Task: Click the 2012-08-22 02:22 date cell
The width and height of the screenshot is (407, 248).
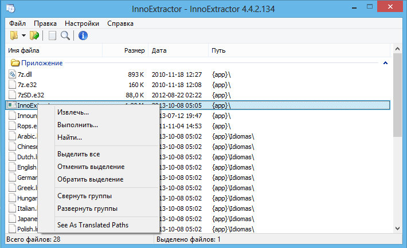Action: 177,95
